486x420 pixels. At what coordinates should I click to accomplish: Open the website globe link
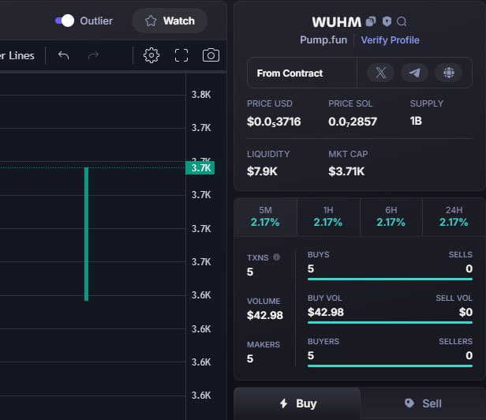point(448,73)
